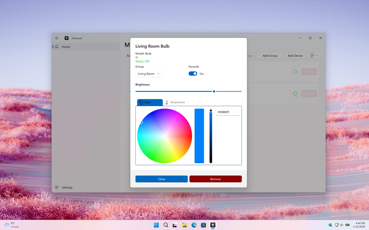Open the Living Room group dropdown
This screenshot has width=369, height=230.
pos(149,74)
